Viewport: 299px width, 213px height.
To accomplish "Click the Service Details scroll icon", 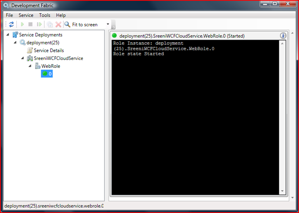I will tap(30, 50).
